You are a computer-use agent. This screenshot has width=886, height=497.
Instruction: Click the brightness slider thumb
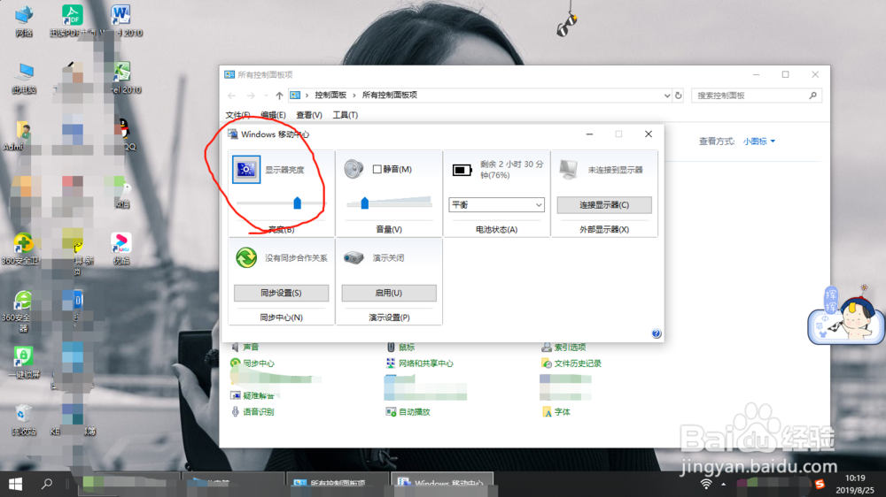pyautogui.click(x=297, y=203)
